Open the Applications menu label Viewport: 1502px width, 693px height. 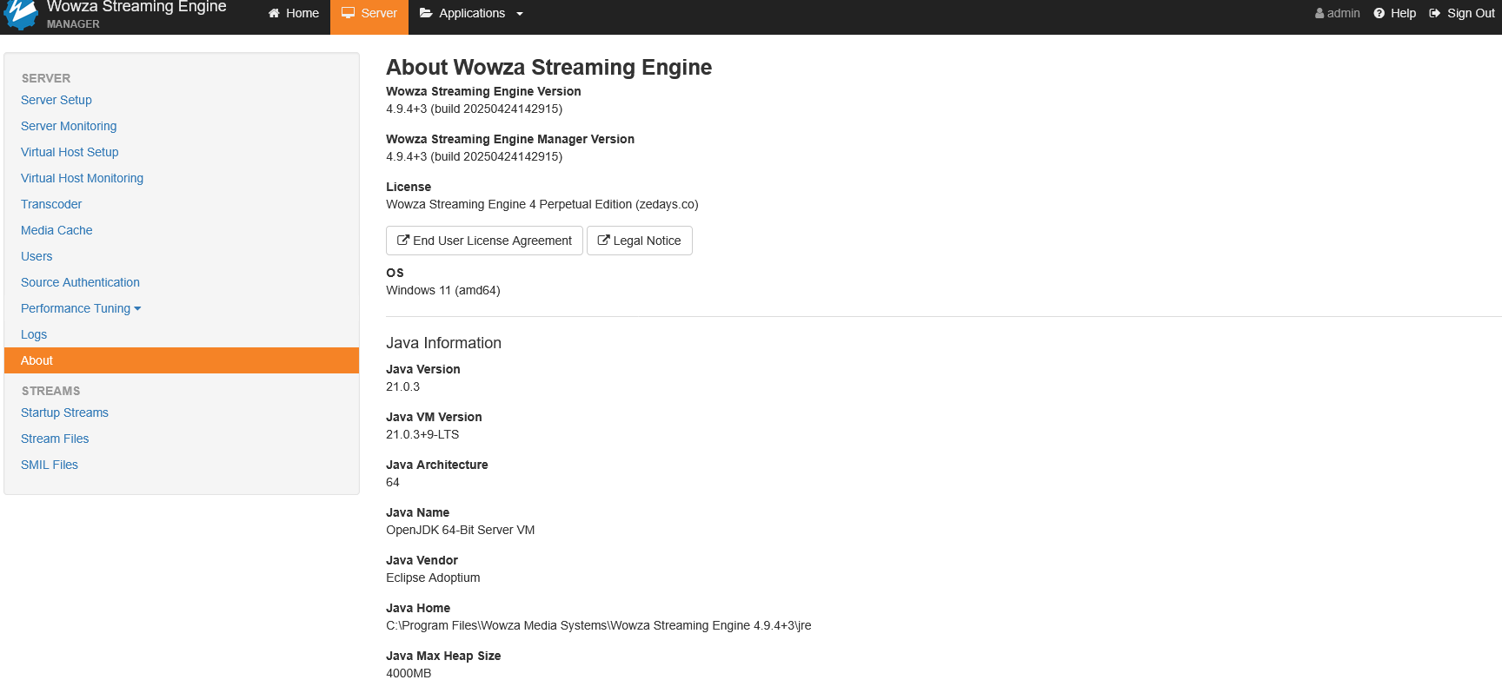(x=472, y=13)
